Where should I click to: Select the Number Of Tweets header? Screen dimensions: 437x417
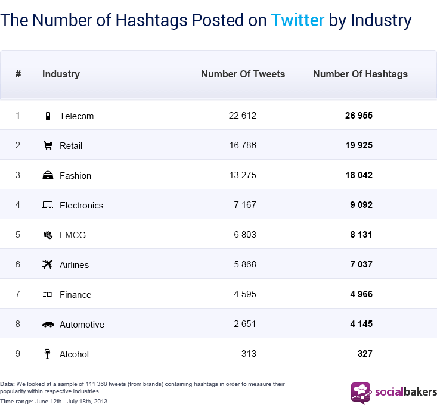(x=243, y=74)
